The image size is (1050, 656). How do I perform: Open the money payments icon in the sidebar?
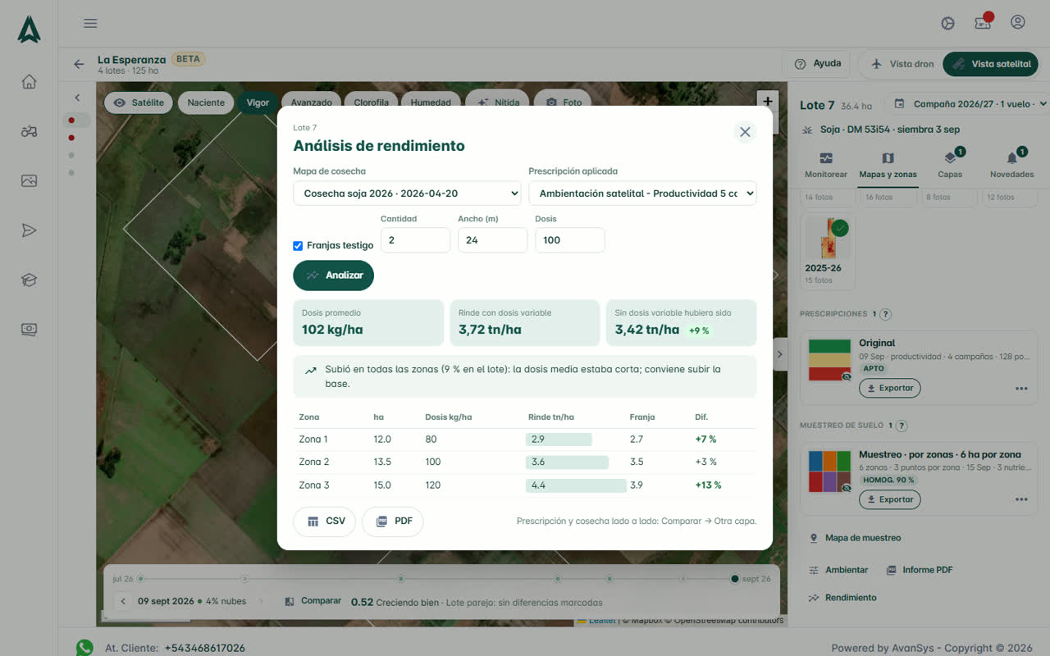click(x=29, y=330)
